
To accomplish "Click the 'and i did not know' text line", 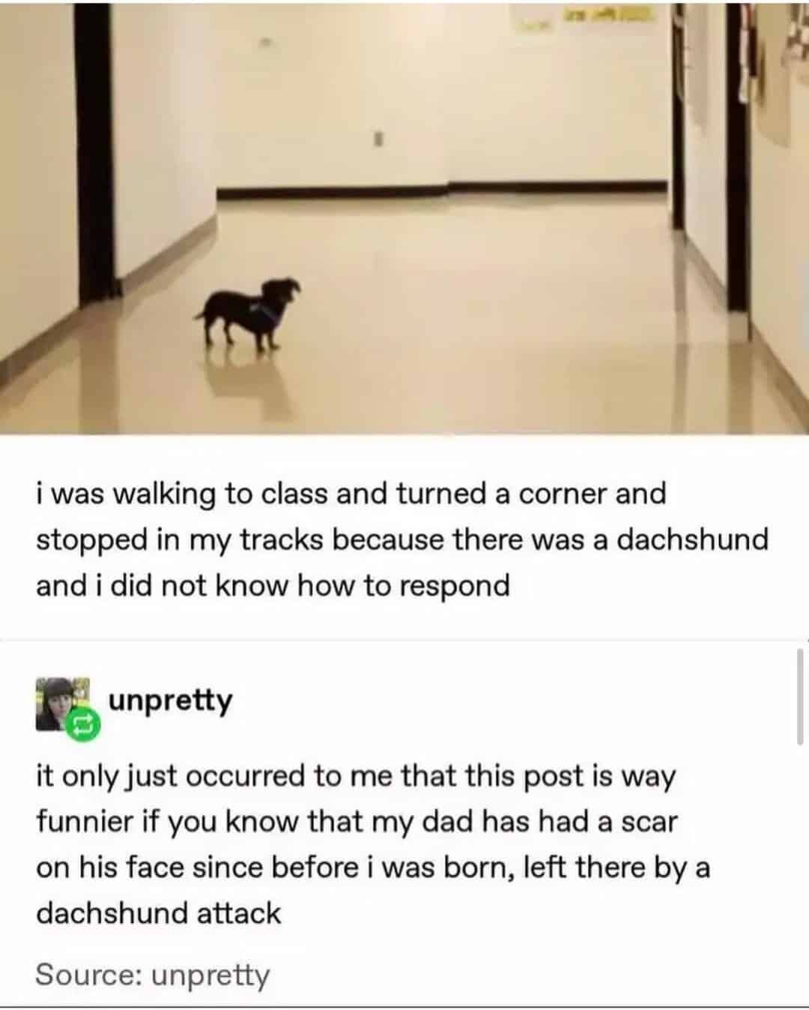I will coord(273,585).
